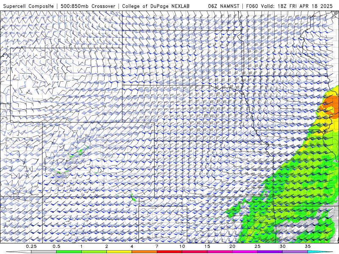Click the legend label 25 on the scale
Screen dimensions: 339x254
tap(257, 246)
